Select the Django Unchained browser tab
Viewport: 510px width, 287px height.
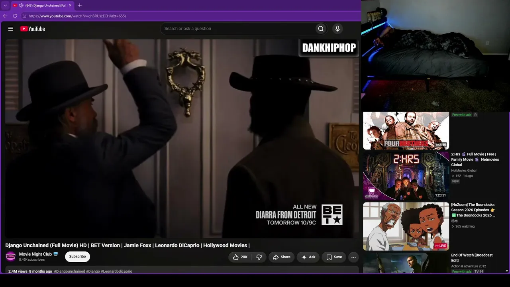point(42,6)
